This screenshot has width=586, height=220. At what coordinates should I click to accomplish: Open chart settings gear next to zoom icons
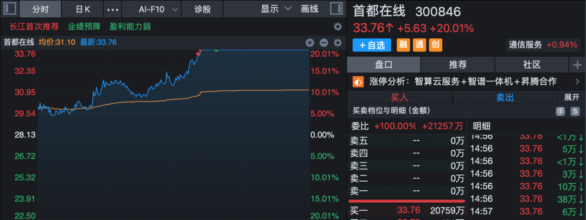point(337,42)
